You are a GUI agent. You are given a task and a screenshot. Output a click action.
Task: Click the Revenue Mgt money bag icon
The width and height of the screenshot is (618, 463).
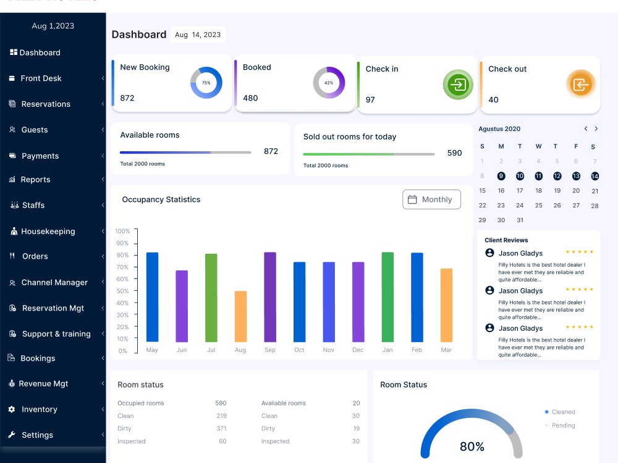[12, 383]
